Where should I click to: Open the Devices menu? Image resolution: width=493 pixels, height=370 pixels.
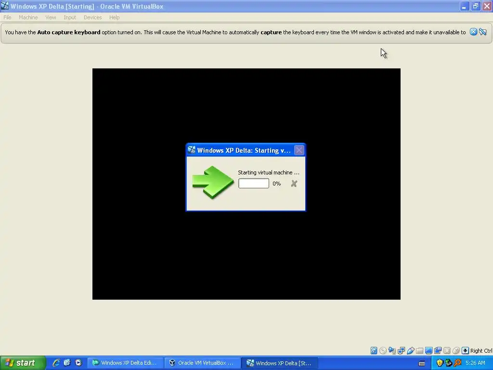click(93, 17)
